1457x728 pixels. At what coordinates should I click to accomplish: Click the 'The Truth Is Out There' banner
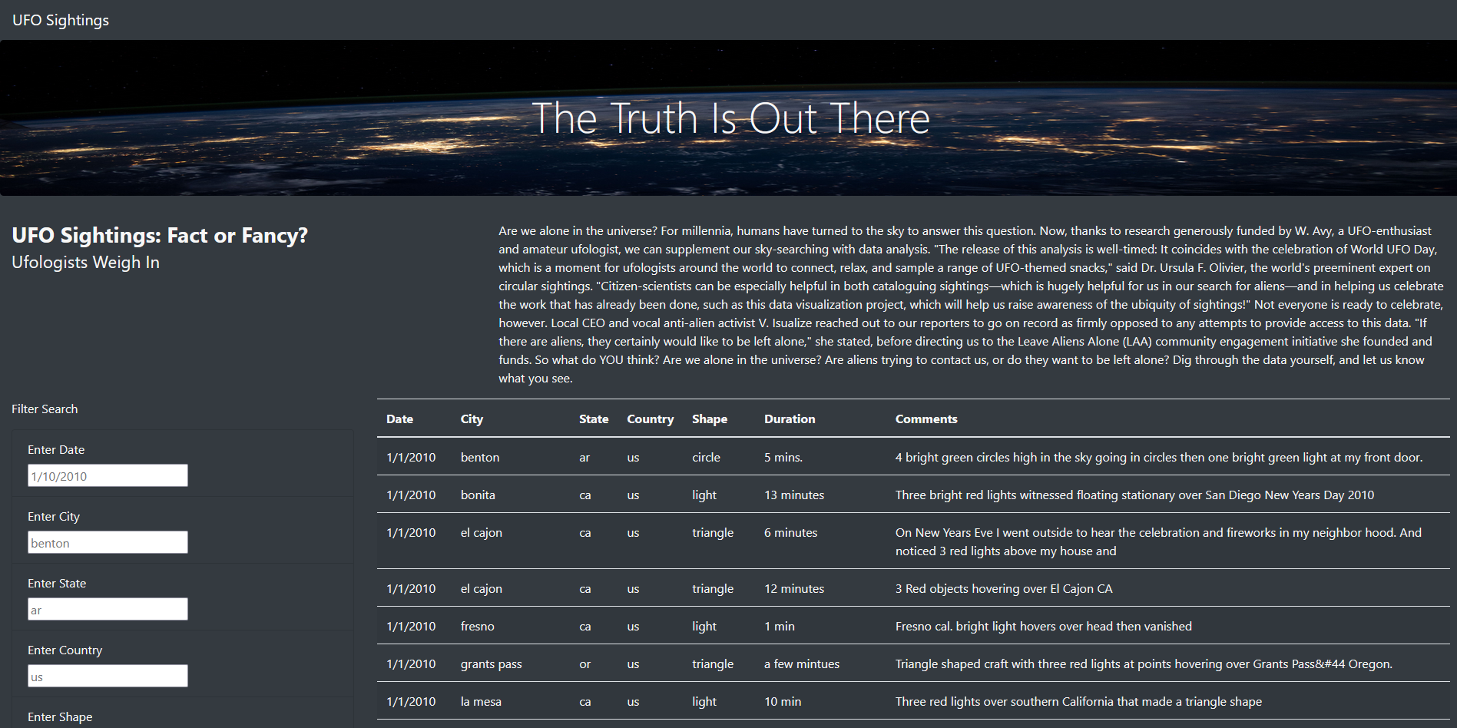pyautogui.click(x=728, y=117)
